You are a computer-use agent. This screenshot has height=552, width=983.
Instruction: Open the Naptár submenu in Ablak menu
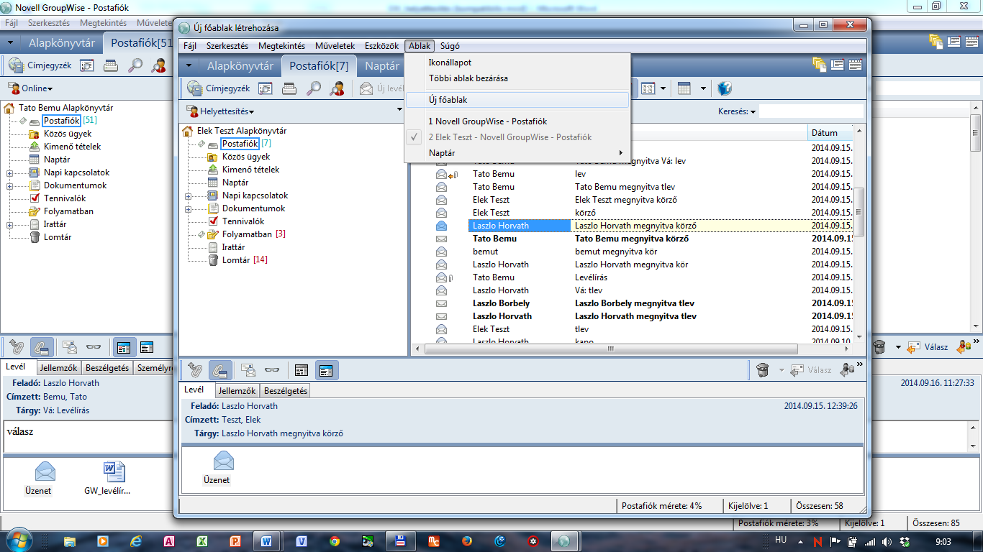(517, 152)
